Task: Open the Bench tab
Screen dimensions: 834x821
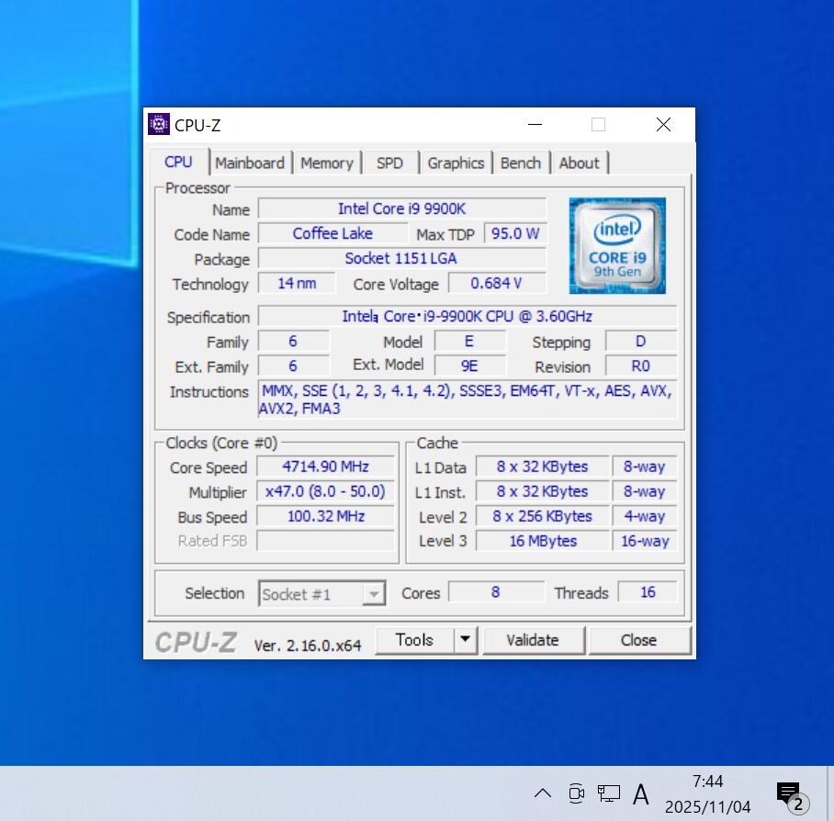Action: tap(521, 163)
